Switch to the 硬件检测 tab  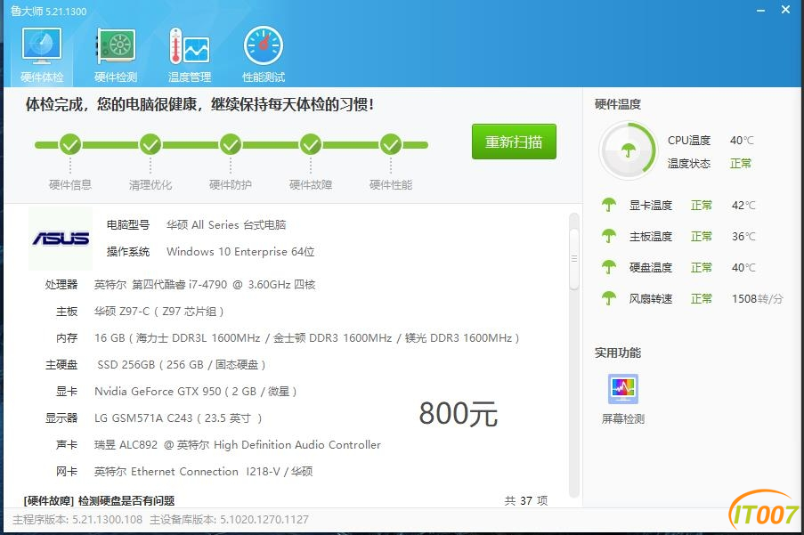[x=116, y=55]
